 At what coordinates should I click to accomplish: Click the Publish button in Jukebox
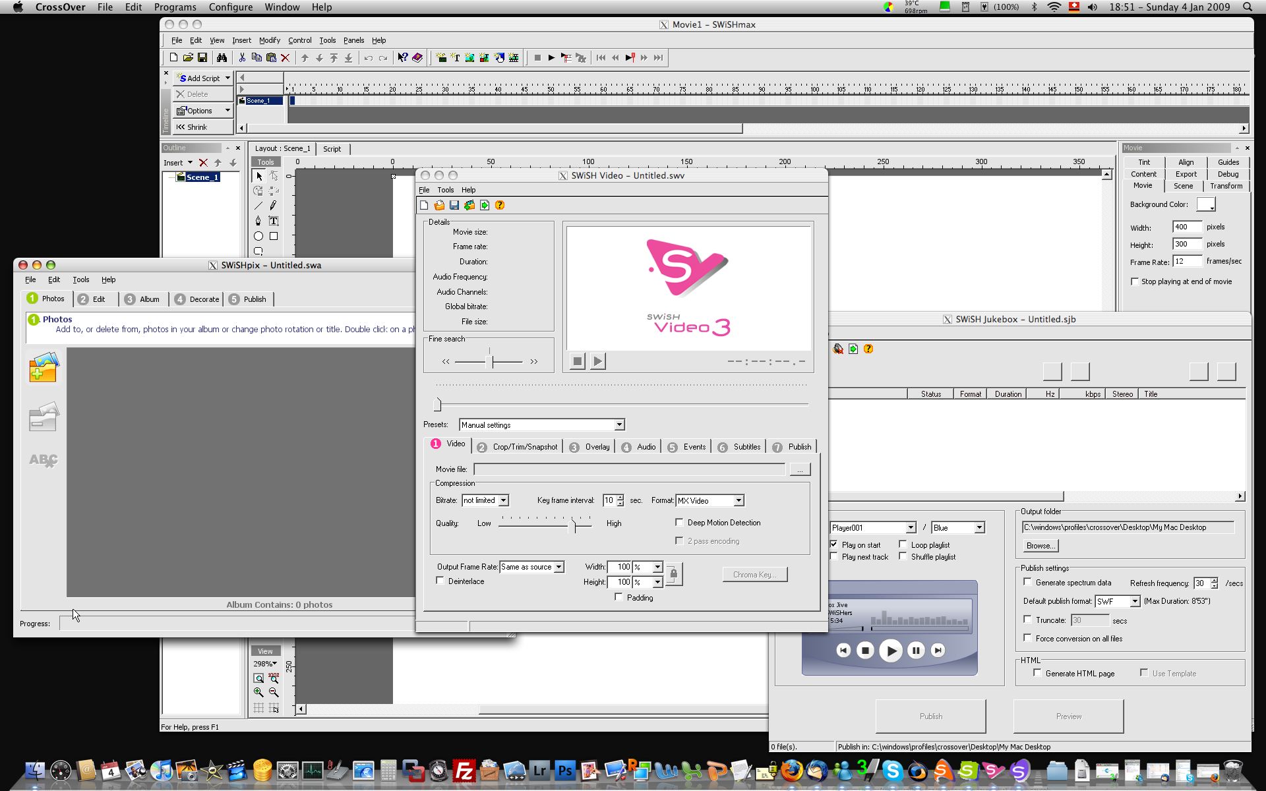[x=930, y=716]
